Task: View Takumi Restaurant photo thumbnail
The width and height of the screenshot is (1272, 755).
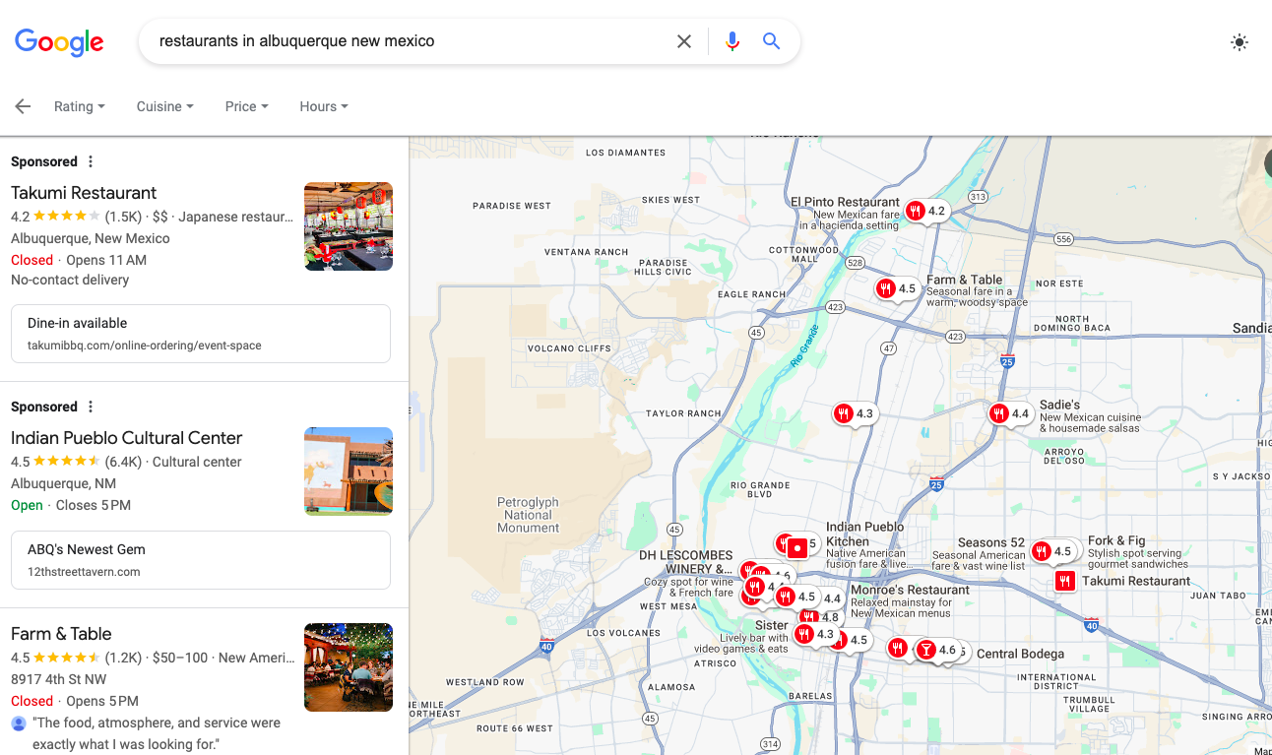Action: pyautogui.click(x=349, y=226)
